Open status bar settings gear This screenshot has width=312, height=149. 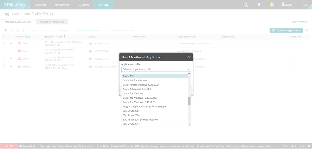pos(309,146)
